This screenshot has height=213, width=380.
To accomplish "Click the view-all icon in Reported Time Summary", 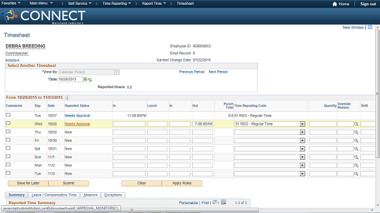I will tap(215, 202).
